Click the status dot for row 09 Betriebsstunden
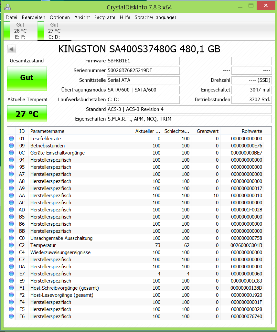 pyautogui.click(x=11, y=146)
